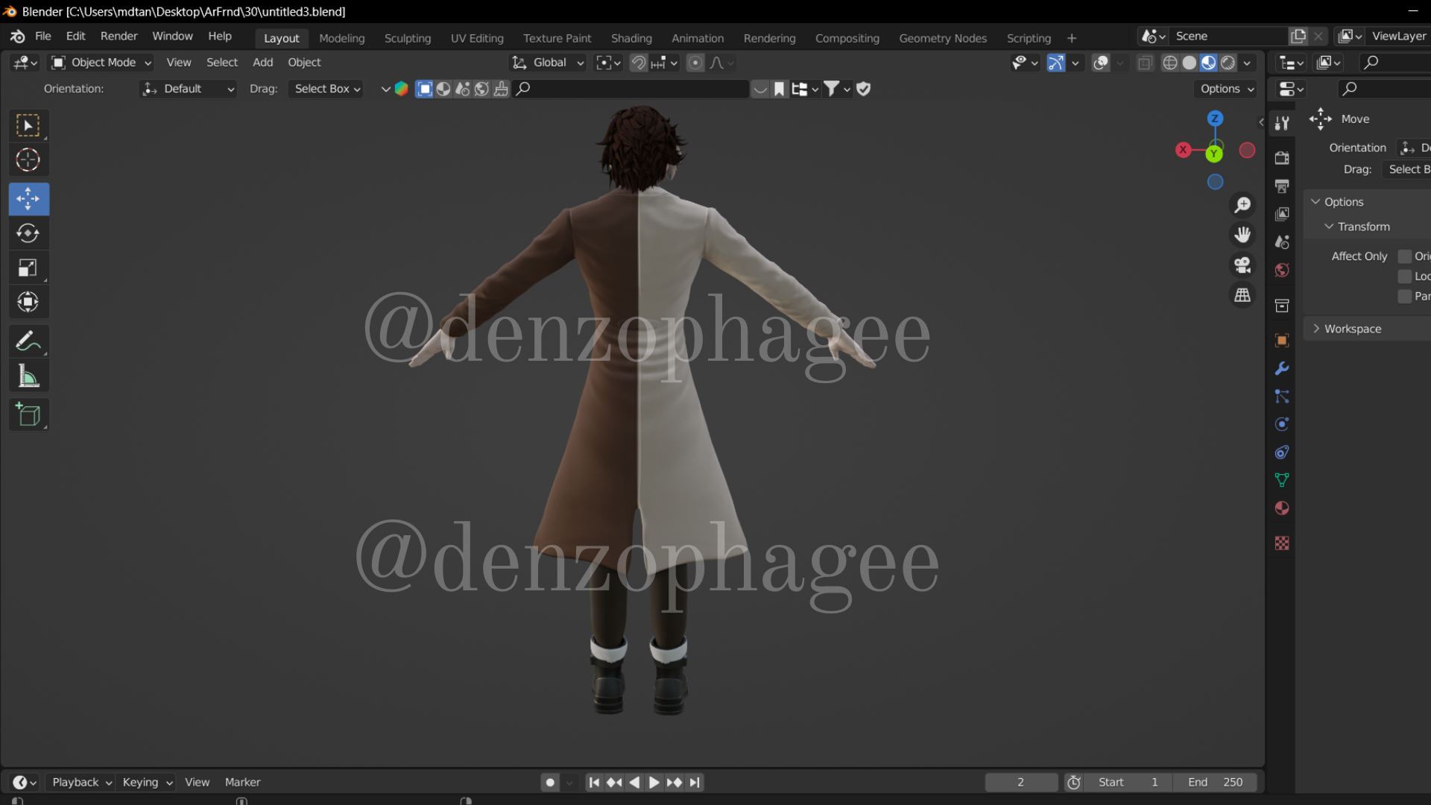The image size is (1431, 805).
Task: Switch to rendered viewport shading
Action: (x=1228, y=63)
